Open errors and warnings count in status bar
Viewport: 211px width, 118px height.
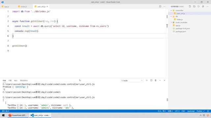coord(6,111)
